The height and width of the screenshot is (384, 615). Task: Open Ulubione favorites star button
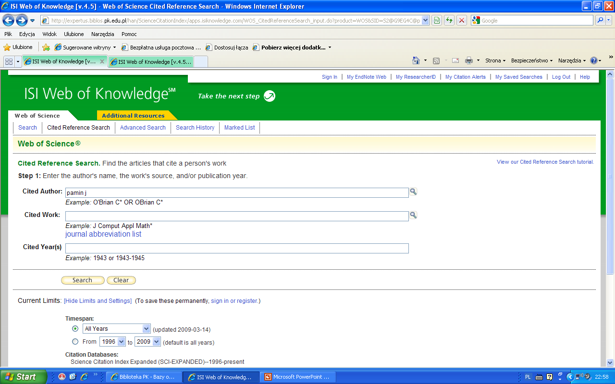point(18,47)
